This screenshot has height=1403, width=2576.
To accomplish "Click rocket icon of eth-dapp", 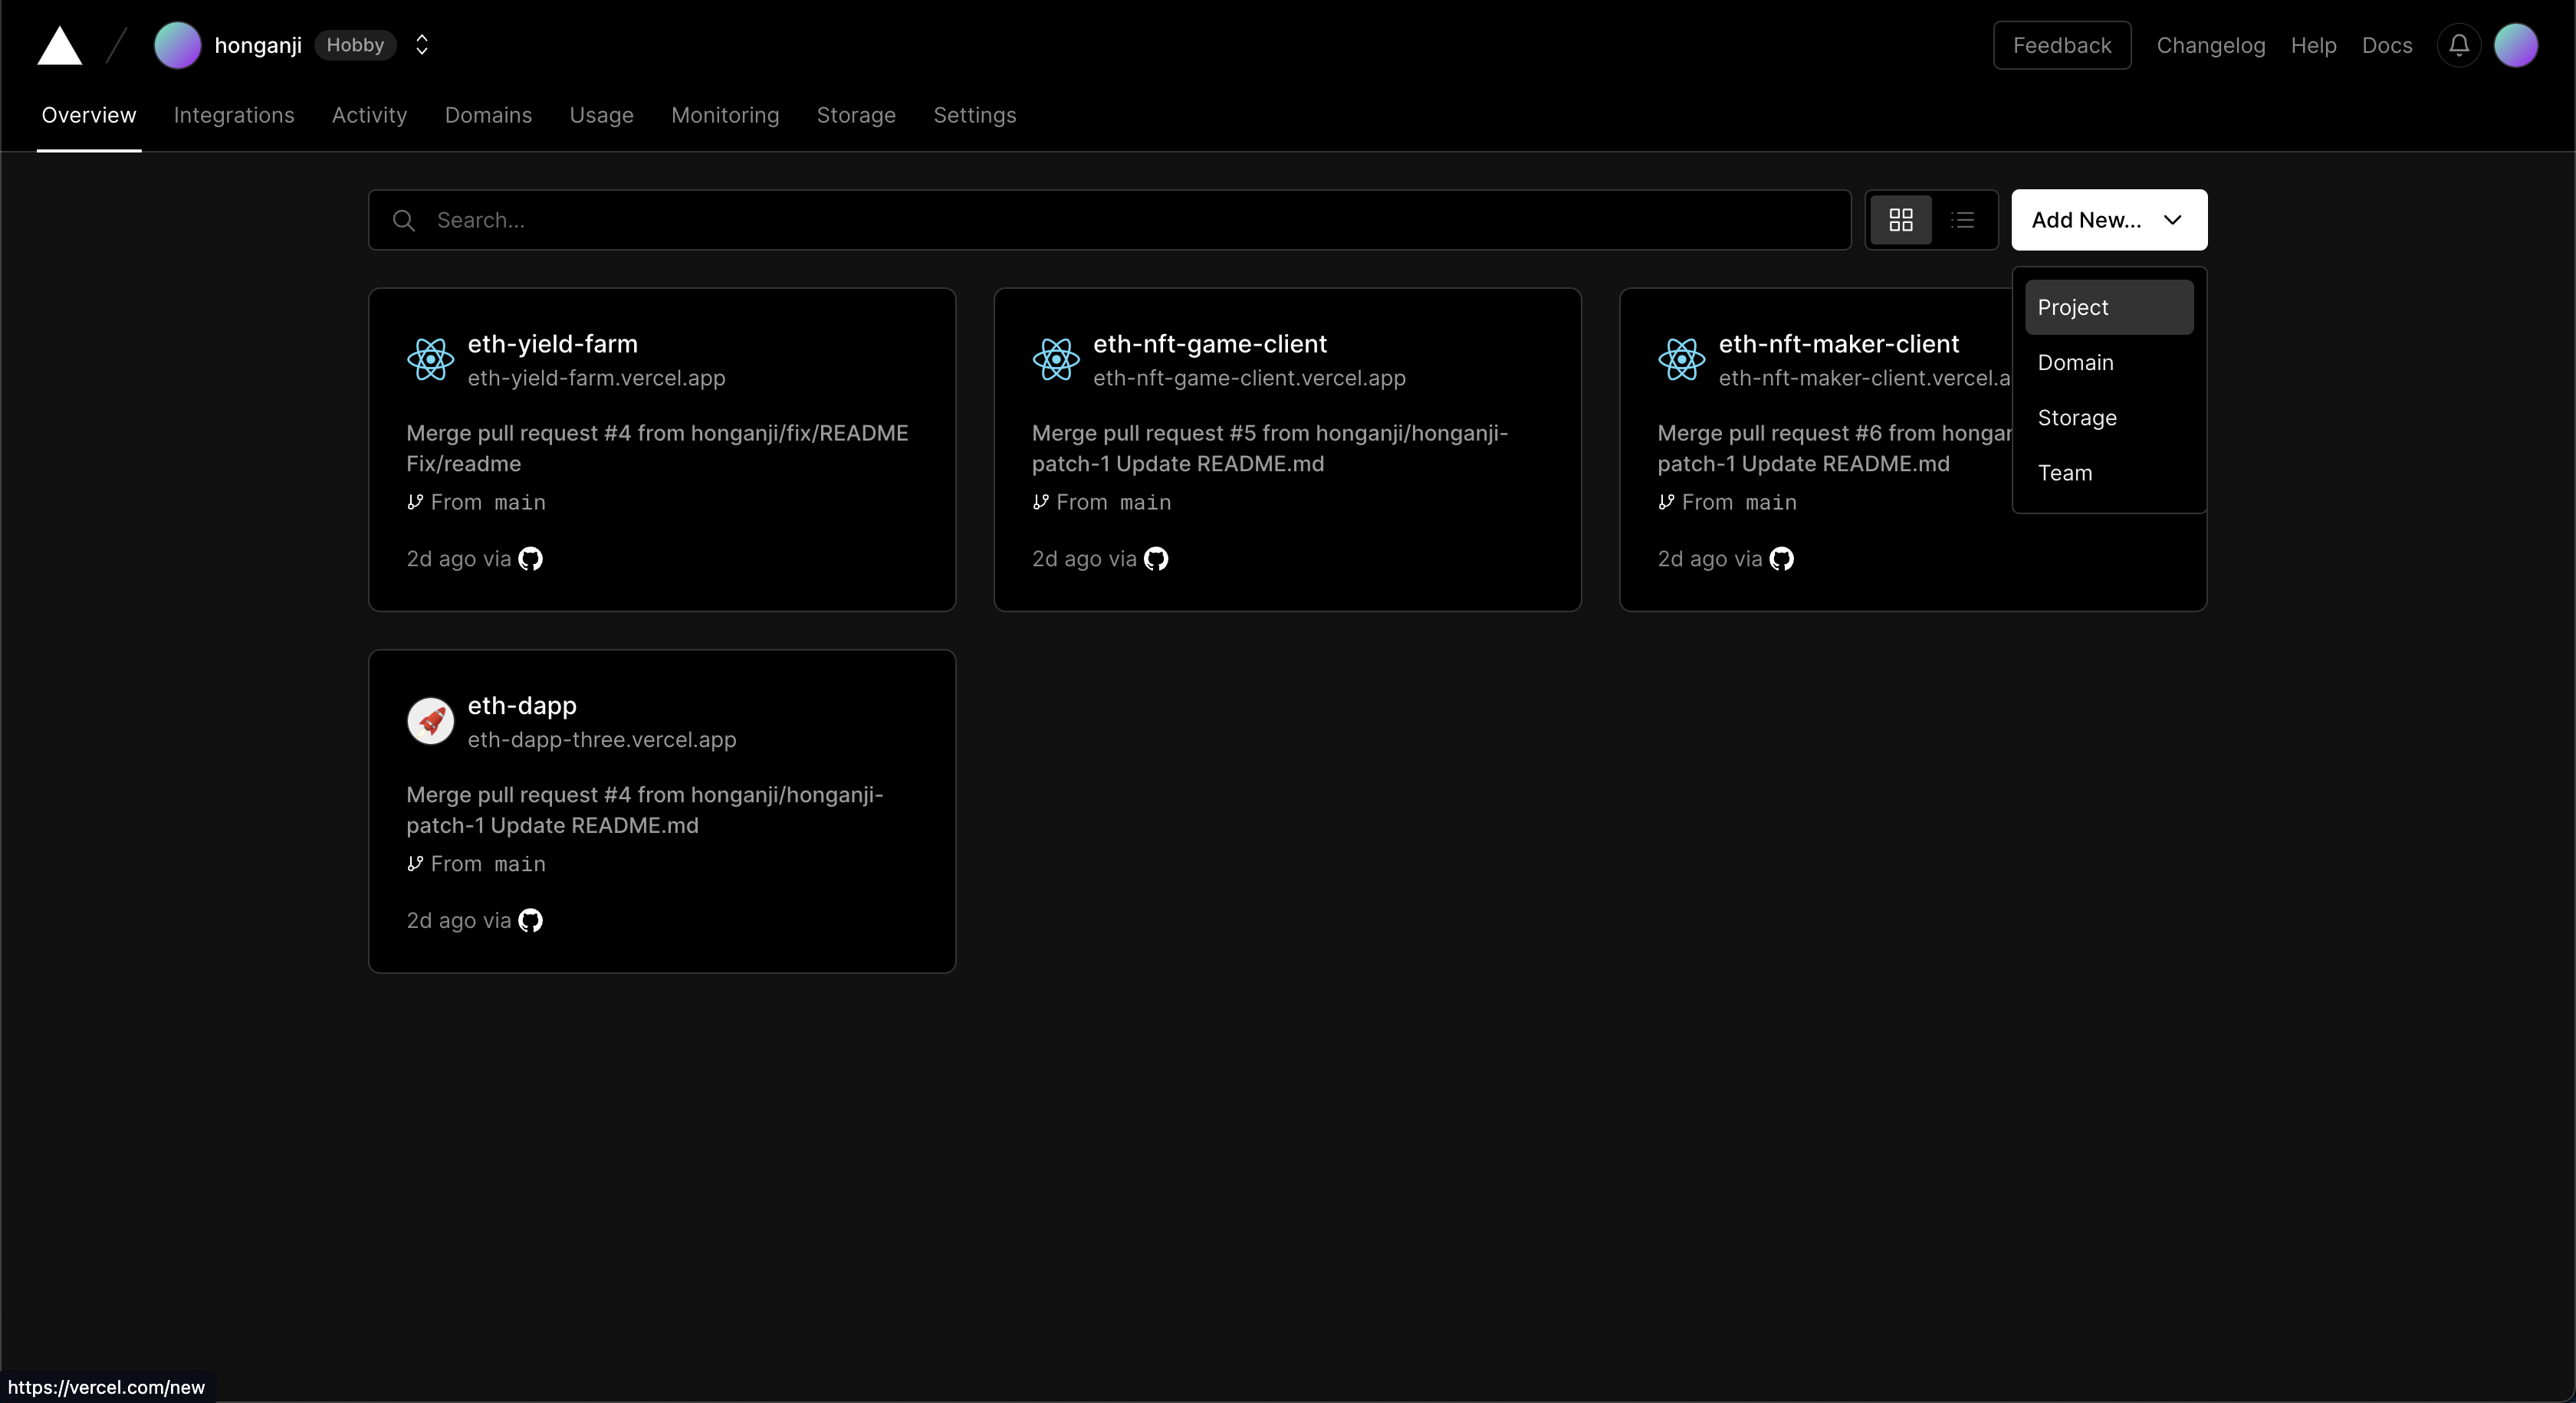I will coord(431,720).
